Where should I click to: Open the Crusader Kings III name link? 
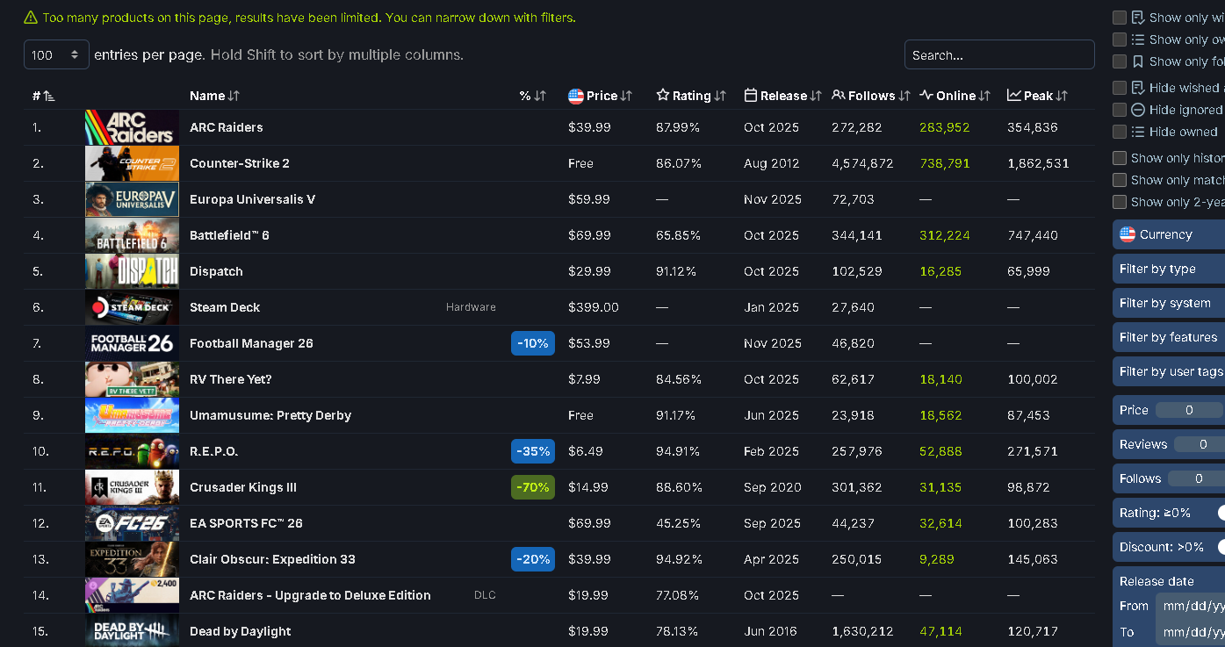(x=243, y=487)
